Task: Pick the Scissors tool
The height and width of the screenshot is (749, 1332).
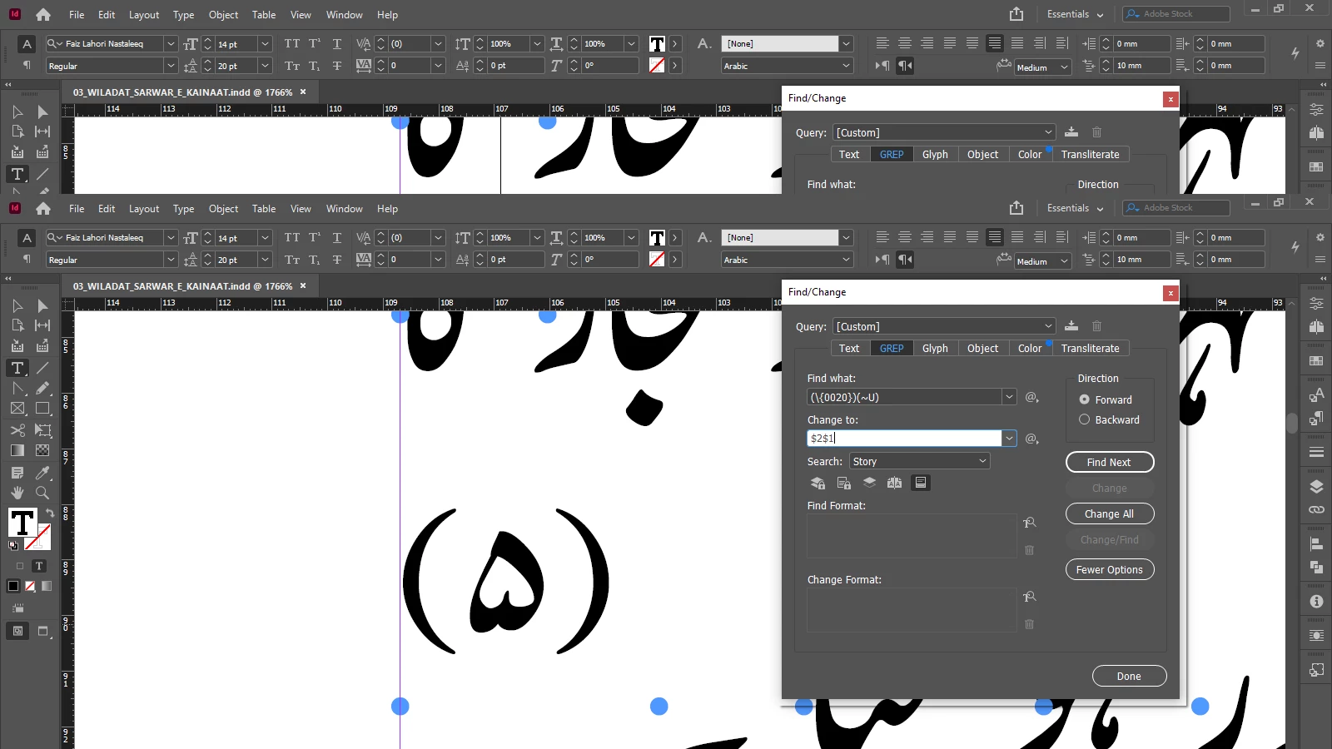Action: tap(17, 430)
